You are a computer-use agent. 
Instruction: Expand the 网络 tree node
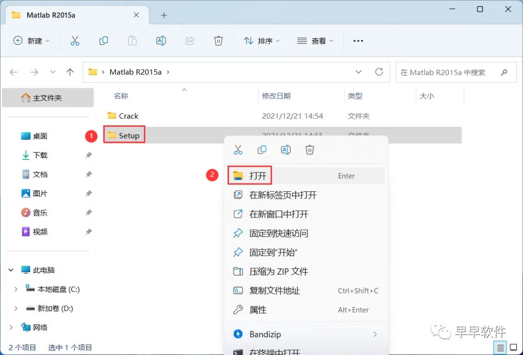(11, 328)
